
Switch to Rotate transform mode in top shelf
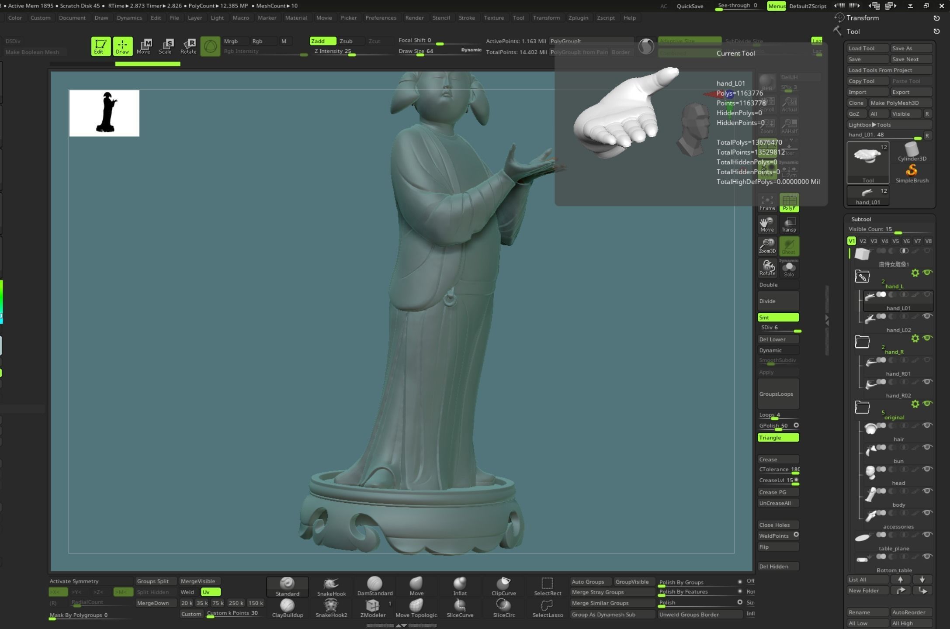click(x=188, y=46)
